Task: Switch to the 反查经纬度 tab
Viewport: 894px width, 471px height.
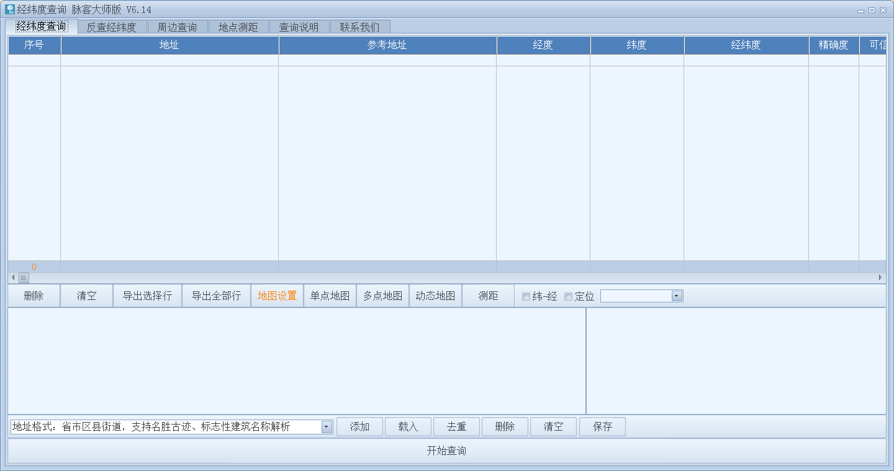Action: (x=111, y=27)
